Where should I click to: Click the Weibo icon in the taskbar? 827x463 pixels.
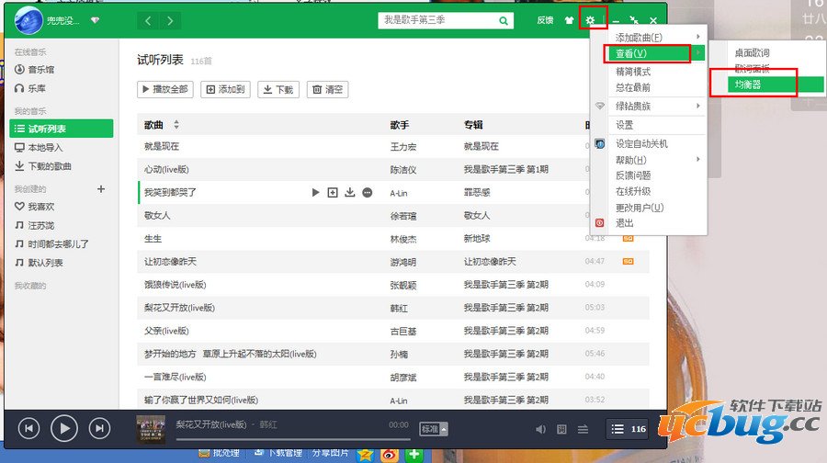click(390, 454)
